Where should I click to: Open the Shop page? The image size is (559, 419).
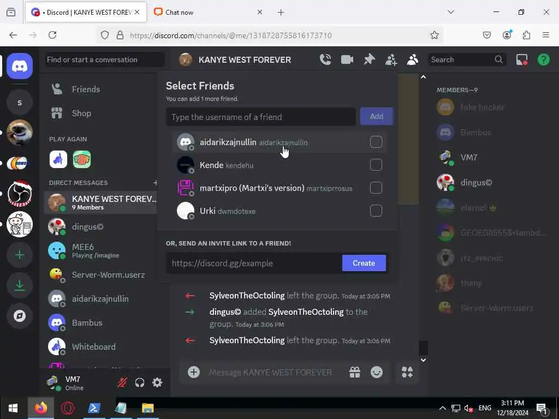tap(101, 113)
